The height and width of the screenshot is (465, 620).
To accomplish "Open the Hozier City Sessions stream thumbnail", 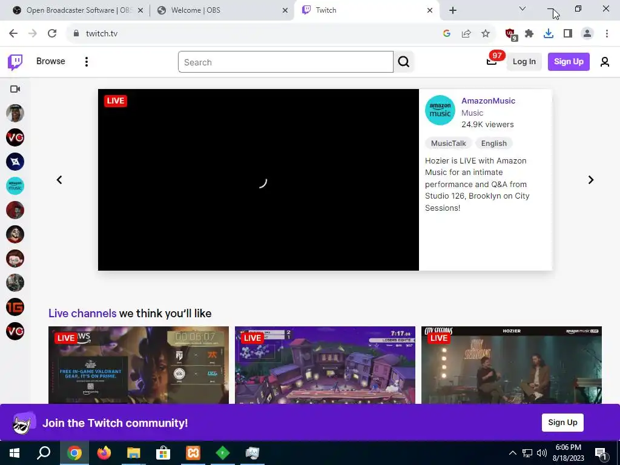I will pos(512,365).
